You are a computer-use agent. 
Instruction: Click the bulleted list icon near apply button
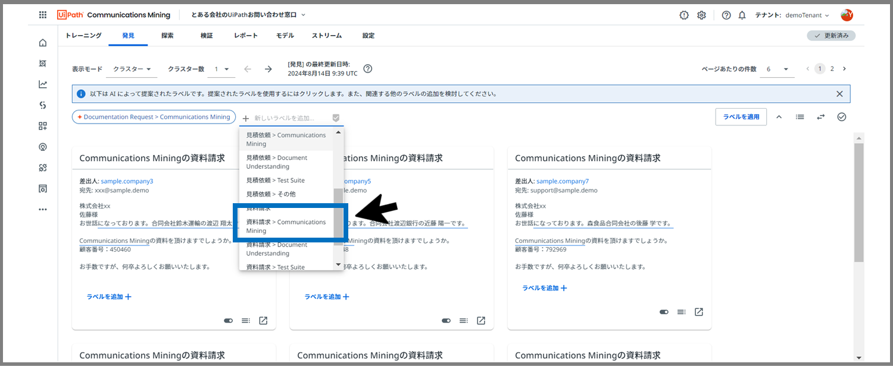(x=800, y=117)
